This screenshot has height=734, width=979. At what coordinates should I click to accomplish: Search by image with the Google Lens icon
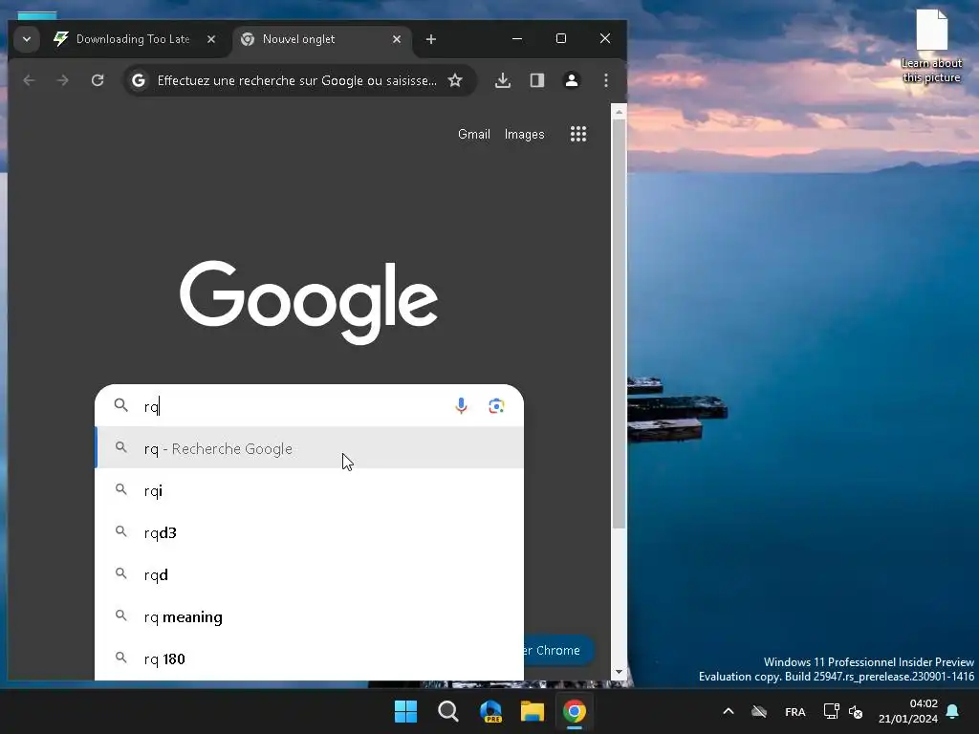coord(496,406)
